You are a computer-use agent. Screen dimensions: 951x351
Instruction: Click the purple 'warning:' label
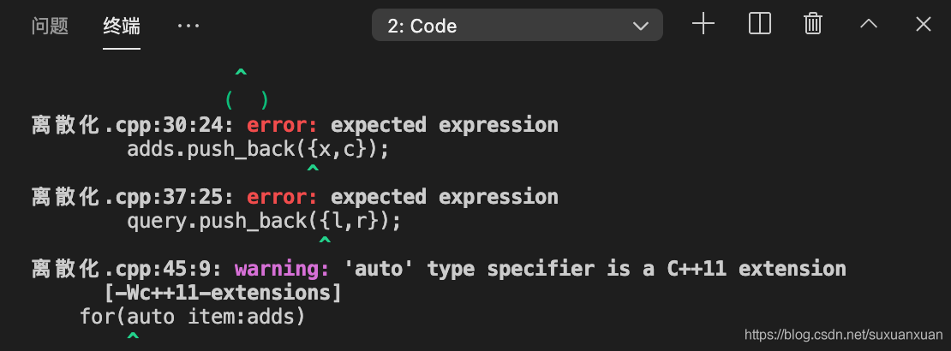pyautogui.click(x=282, y=269)
